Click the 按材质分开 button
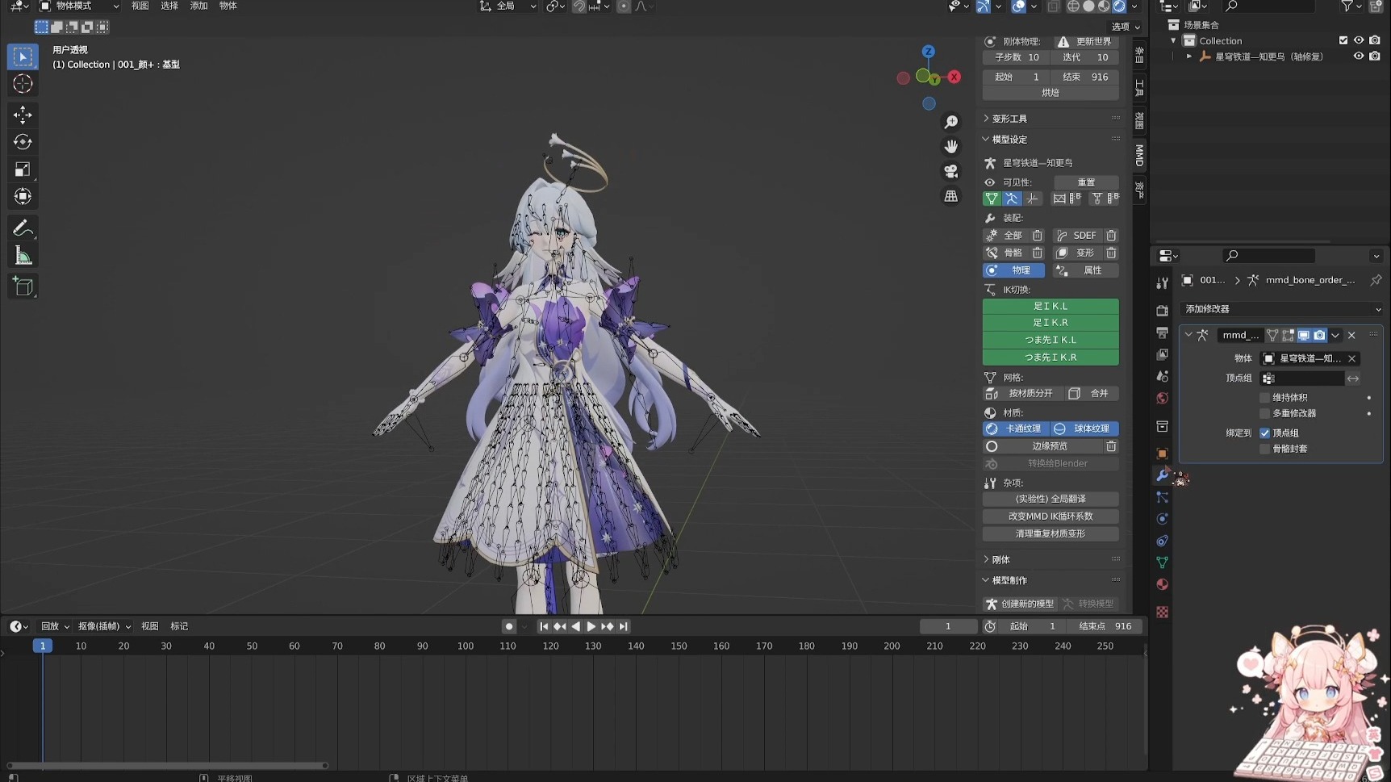 (1021, 394)
